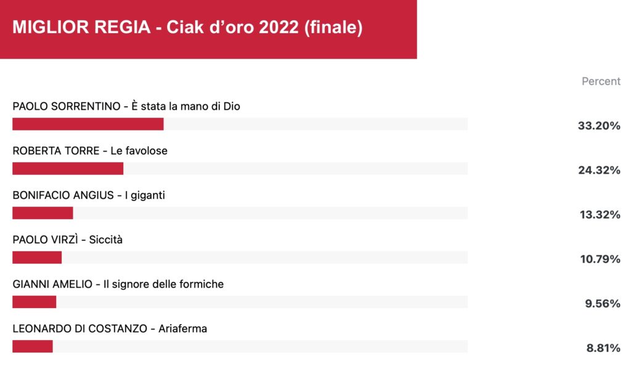Click the red Gianni Amelio result bar
631x369 pixels.
coord(35,302)
